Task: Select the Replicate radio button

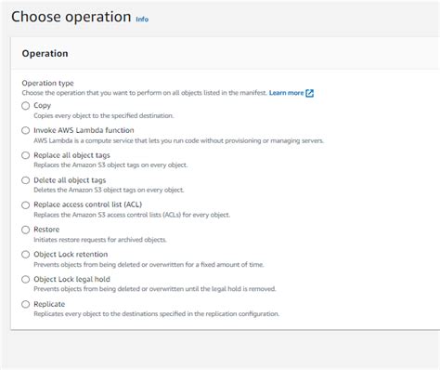Action: coord(26,304)
